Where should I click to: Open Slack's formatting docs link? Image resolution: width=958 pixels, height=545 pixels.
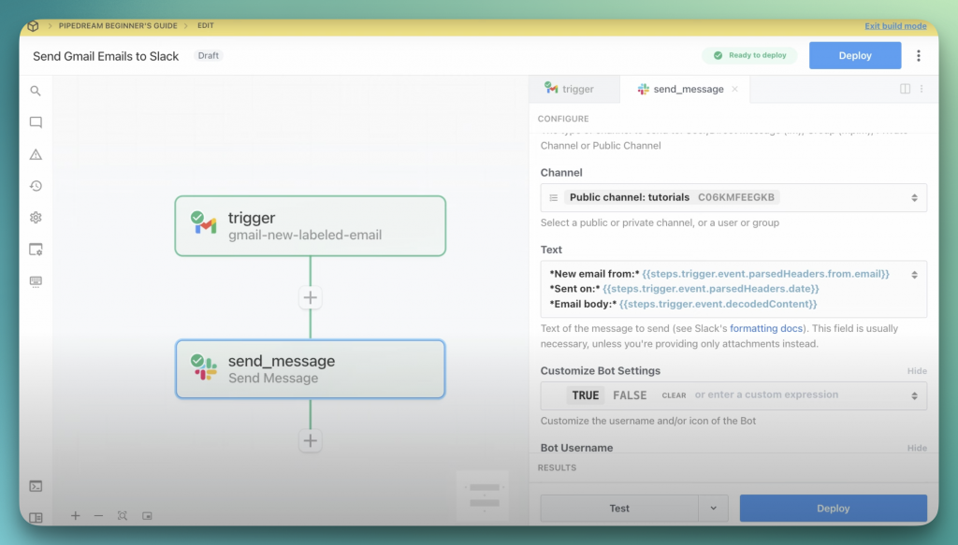pyautogui.click(x=765, y=329)
